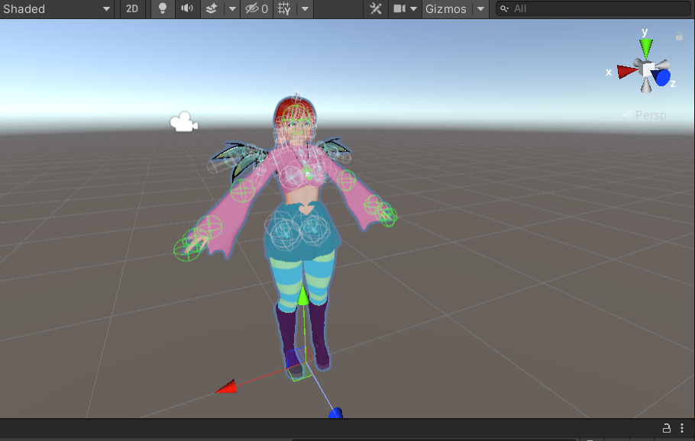Screen dimensions: 695x441
Task: Toggle scene effects layers icon
Action: point(212,8)
